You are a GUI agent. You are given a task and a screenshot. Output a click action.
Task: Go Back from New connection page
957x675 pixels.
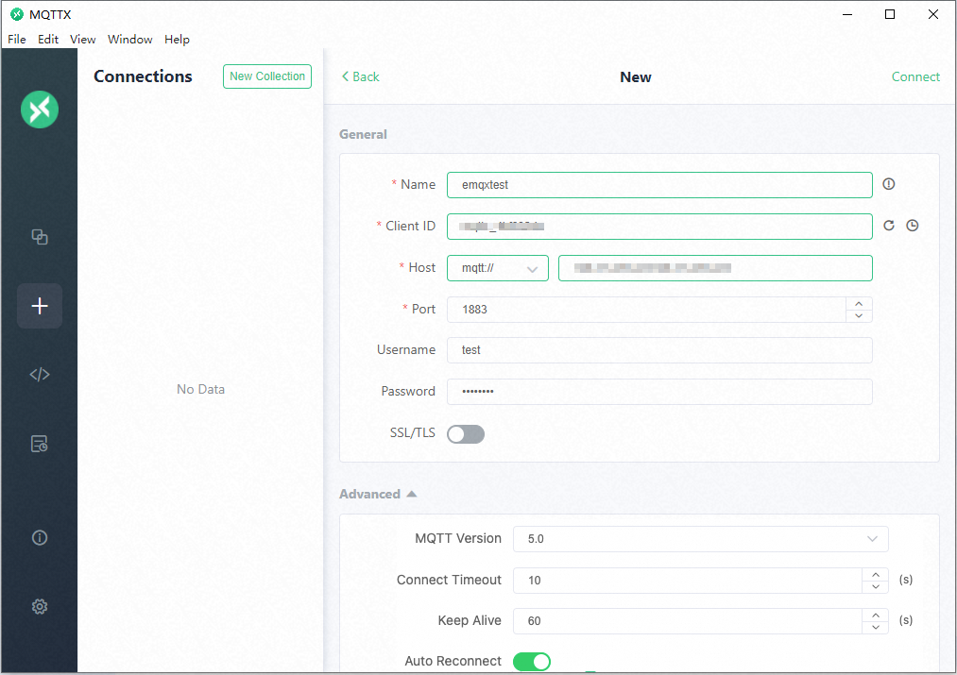(360, 76)
